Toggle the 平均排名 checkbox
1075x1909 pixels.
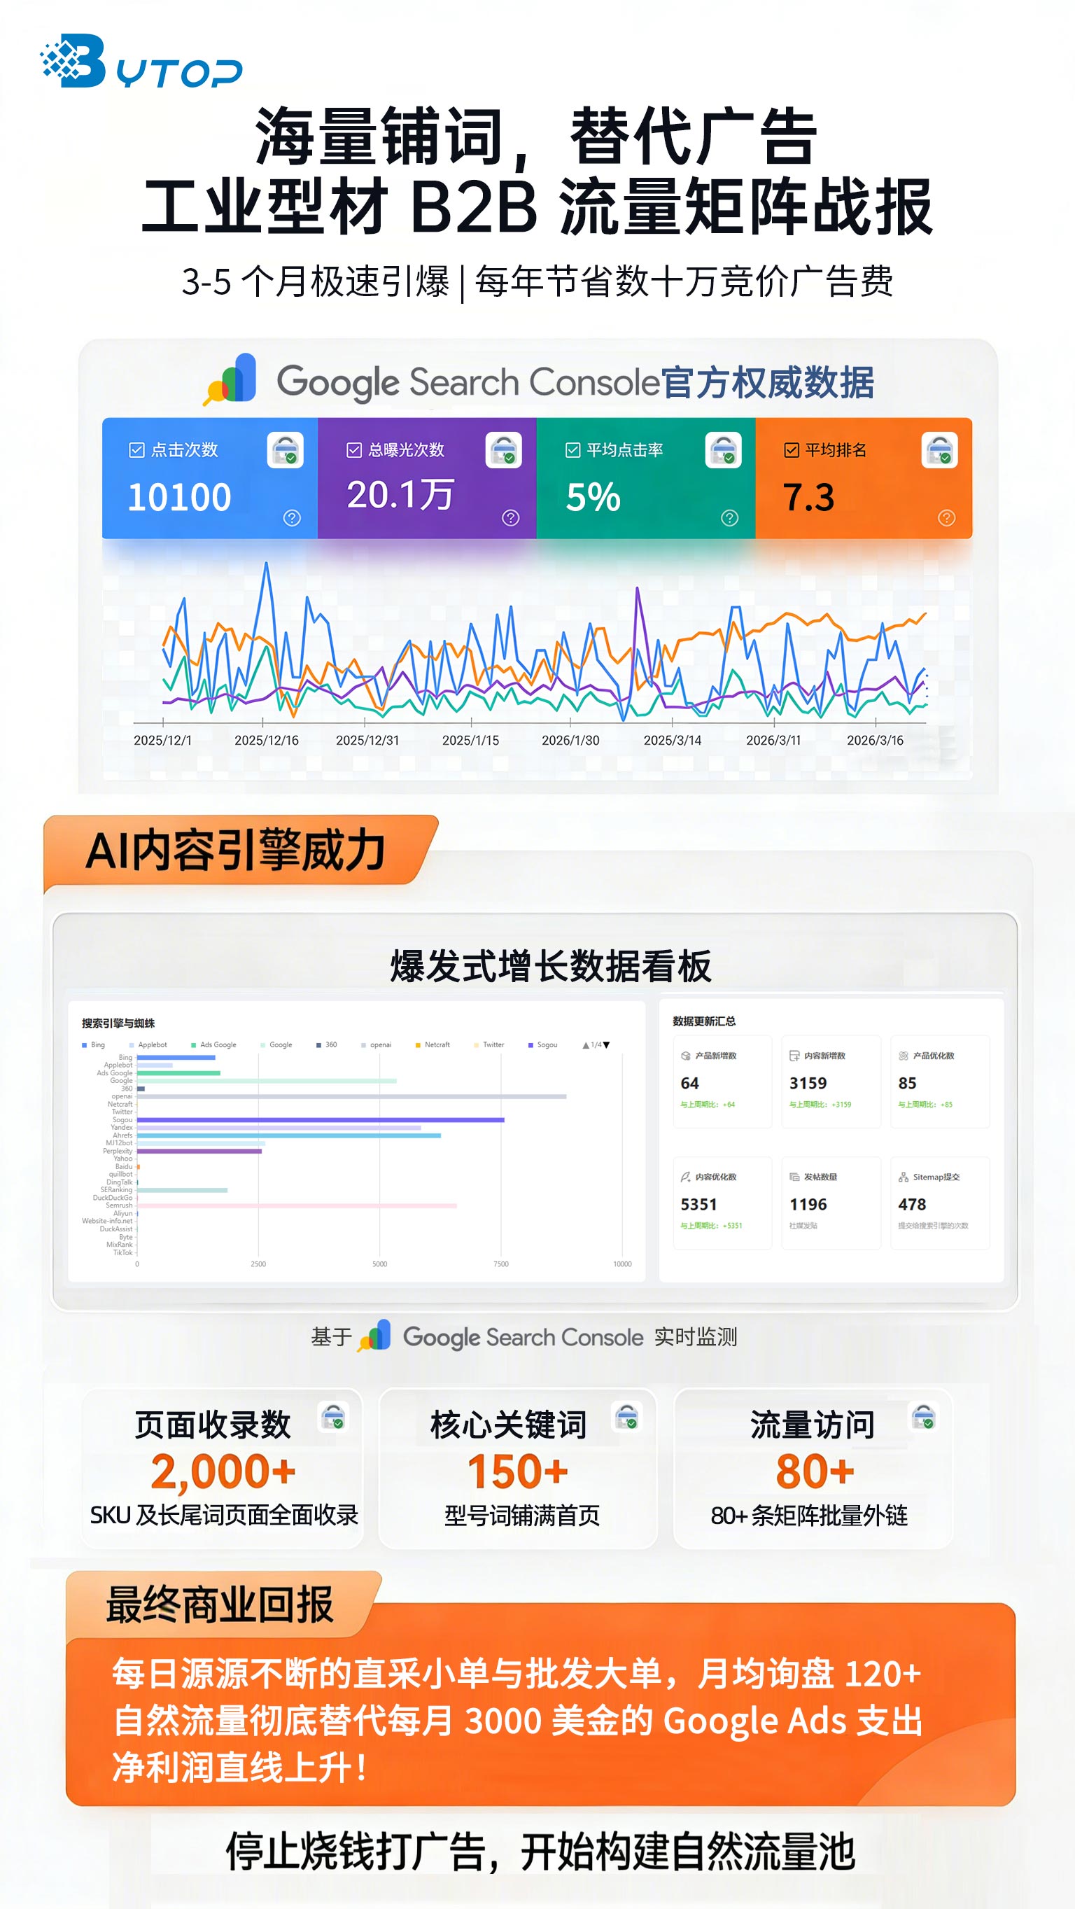tap(792, 450)
